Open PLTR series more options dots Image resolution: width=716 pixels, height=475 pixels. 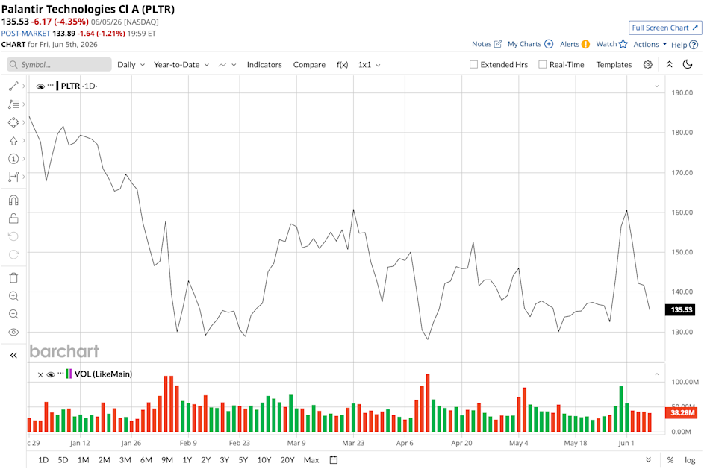50,85
